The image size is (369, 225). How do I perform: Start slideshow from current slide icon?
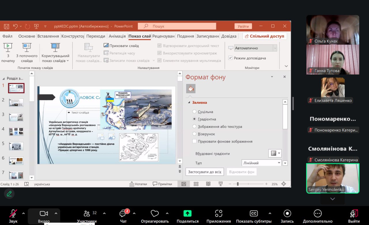[27, 47]
